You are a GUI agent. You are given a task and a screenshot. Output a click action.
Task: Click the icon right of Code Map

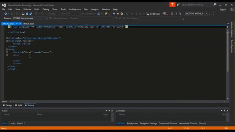click(164, 14)
